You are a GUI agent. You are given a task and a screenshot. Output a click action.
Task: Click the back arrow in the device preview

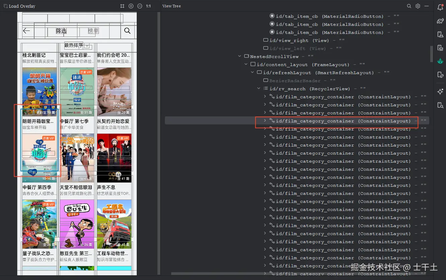point(26,31)
